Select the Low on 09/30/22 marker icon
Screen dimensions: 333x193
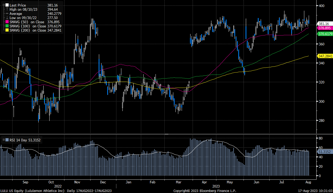tap(7, 18)
